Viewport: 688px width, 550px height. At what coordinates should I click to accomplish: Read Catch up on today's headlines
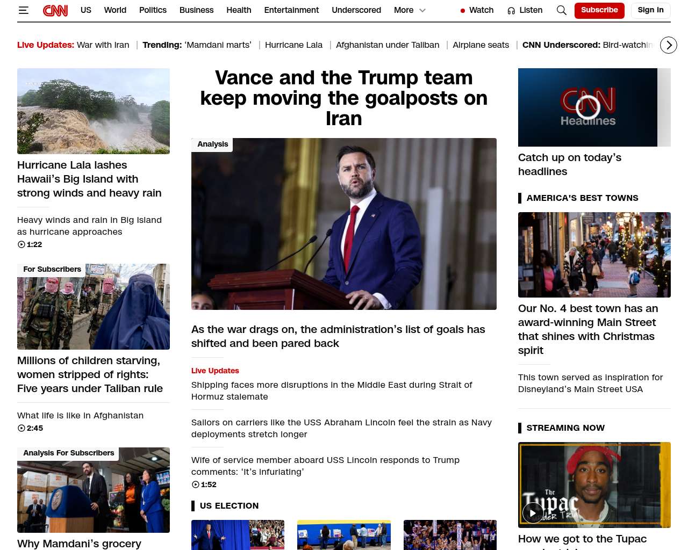coord(570,164)
